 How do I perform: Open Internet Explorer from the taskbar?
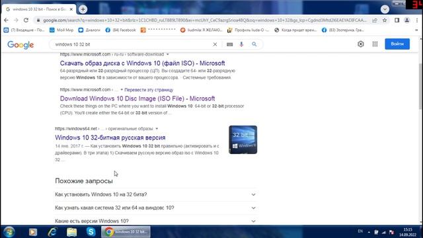(52, 232)
